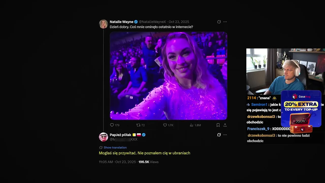Click the 11:05 AM · Oct 23, 2025 timestamp

tap(117, 162)
